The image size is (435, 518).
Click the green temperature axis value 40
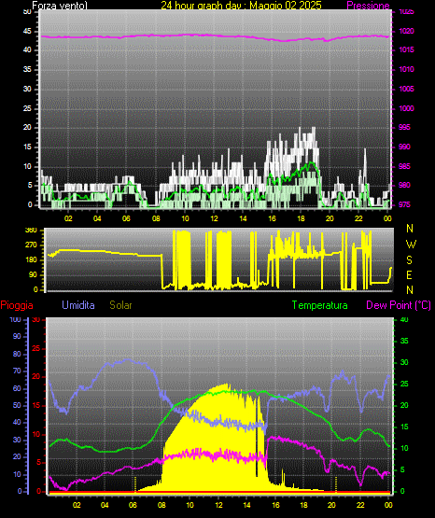[x=404, y=319]
